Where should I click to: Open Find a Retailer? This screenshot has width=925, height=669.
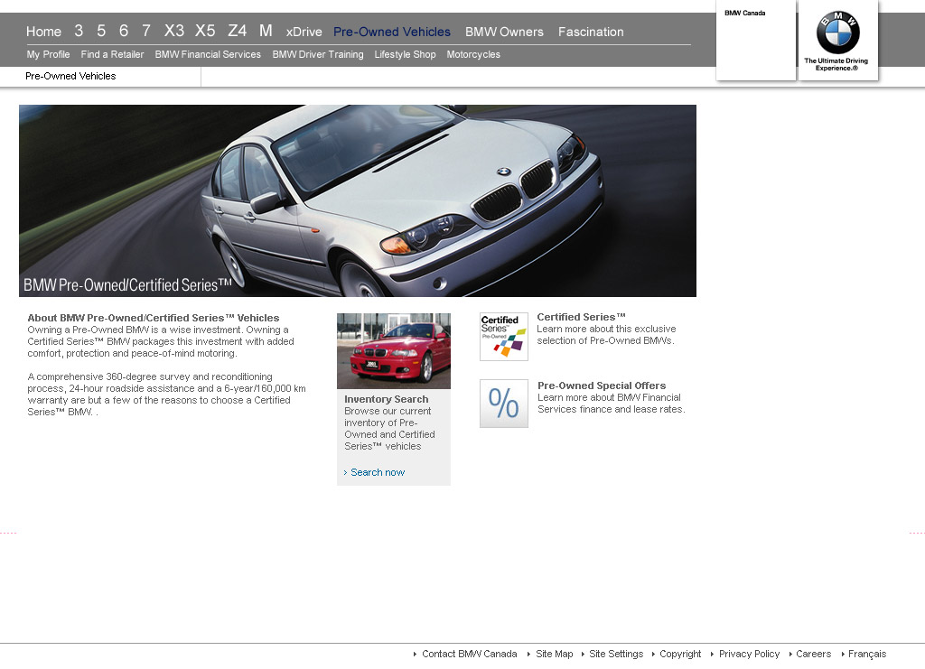pyautogui.click(x=112, y=54)
